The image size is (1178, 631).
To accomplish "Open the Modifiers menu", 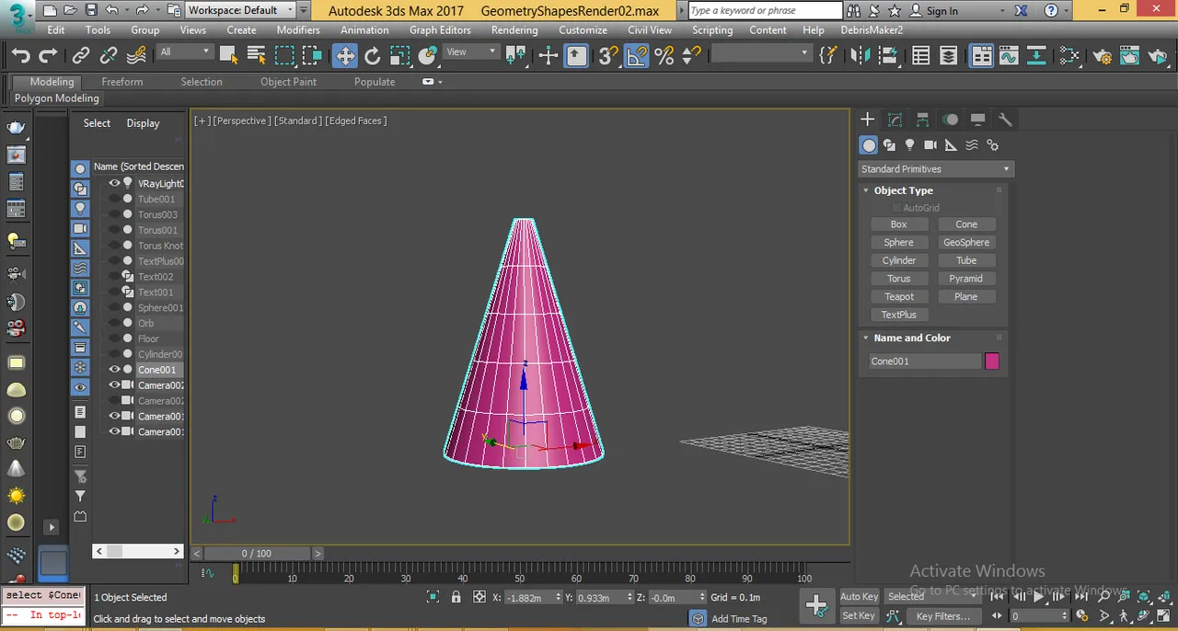I will 298,29.
